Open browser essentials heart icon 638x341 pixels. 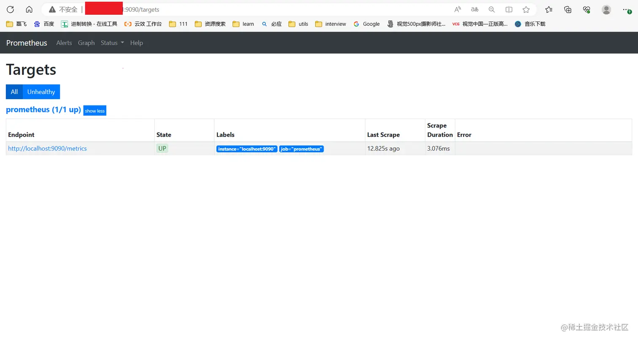[x=587, y=9]
